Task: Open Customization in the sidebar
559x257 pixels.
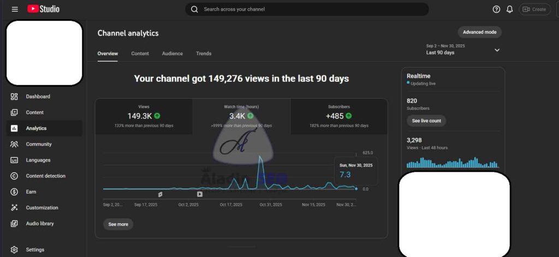Action: 41,207
